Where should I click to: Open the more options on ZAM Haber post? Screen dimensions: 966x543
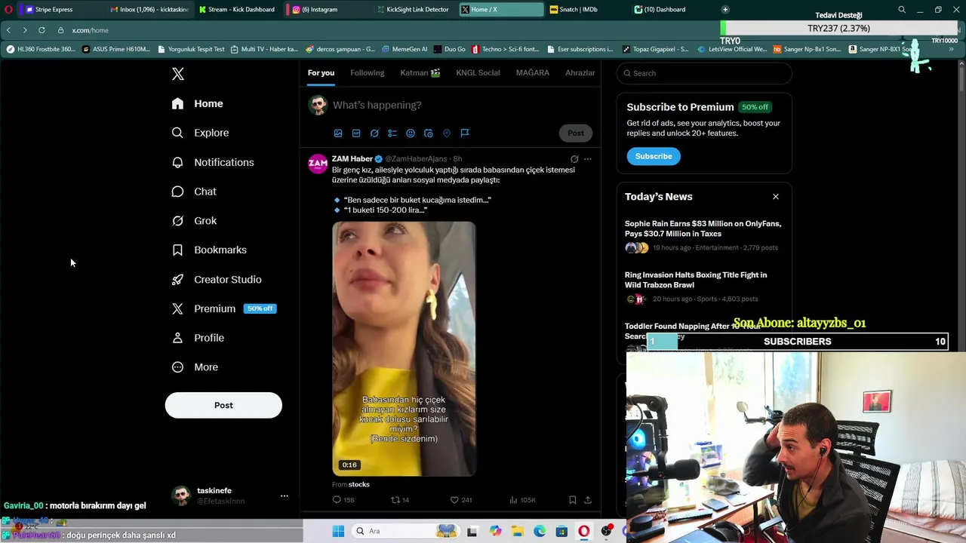pos(588,159)
